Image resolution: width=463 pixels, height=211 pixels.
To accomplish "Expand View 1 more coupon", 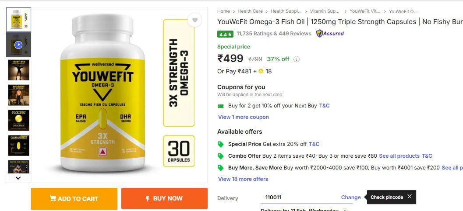I will click(x=244, y=117).
